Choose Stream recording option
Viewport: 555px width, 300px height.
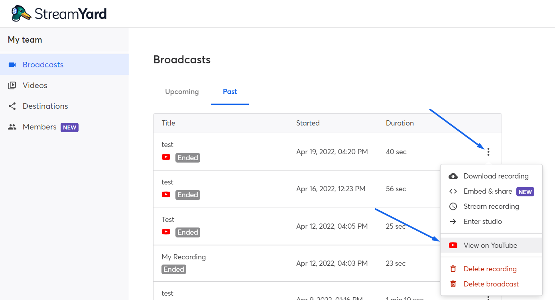pyautogui.click(x=491, y=206)
